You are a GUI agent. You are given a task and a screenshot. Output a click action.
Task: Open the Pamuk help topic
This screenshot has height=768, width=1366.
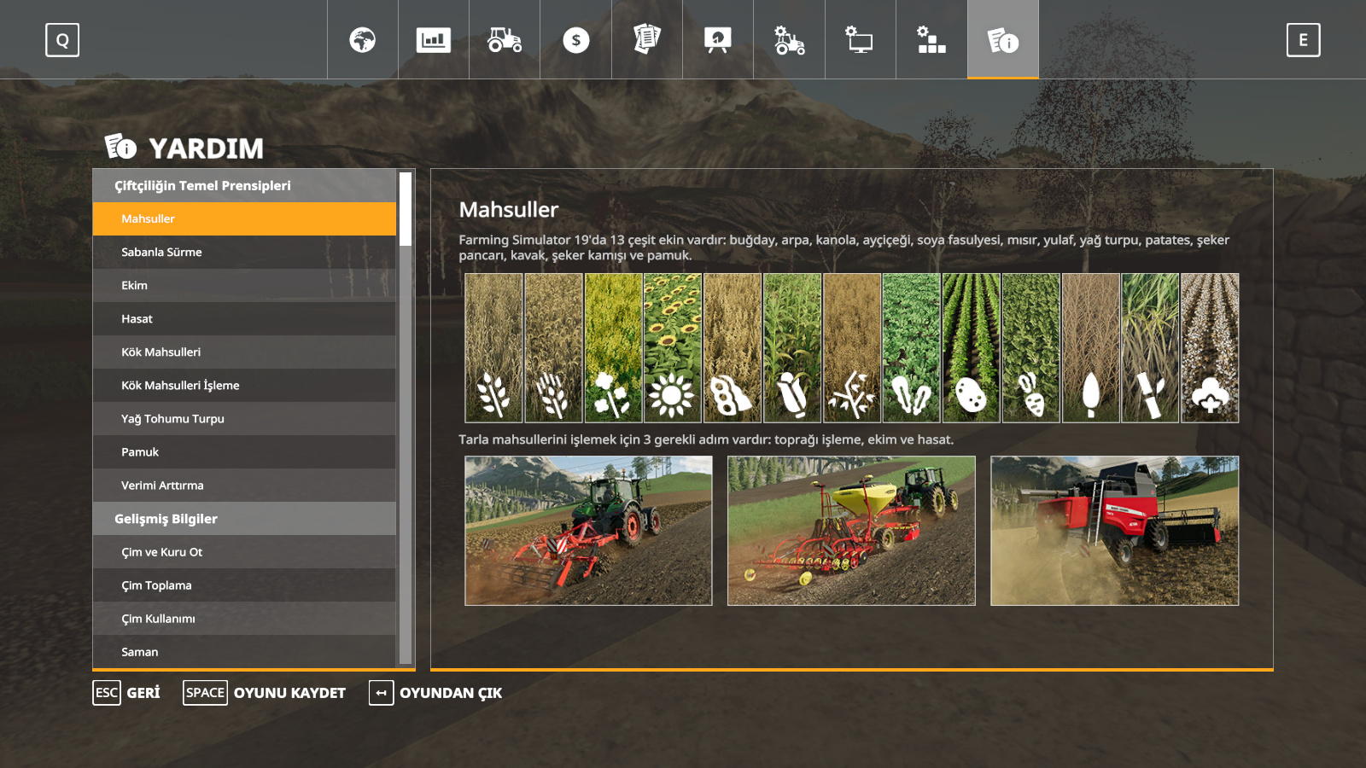pos(244,451)
